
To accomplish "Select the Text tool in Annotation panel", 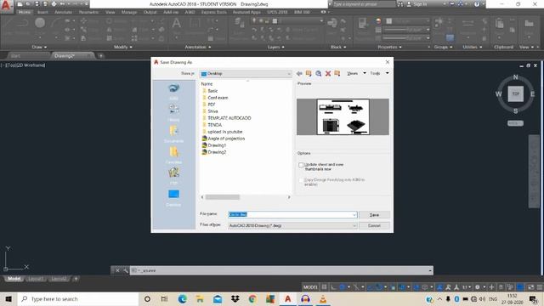I will click(176, 23).
